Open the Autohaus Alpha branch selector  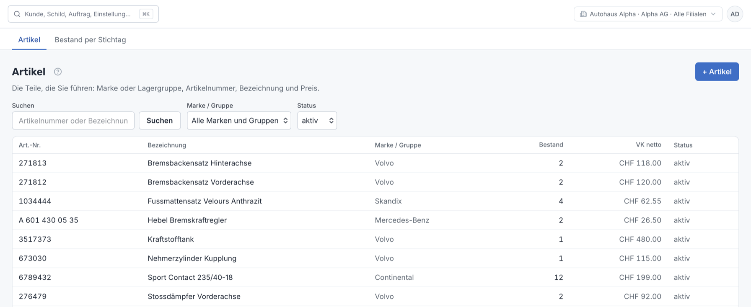tap(648, 14)
